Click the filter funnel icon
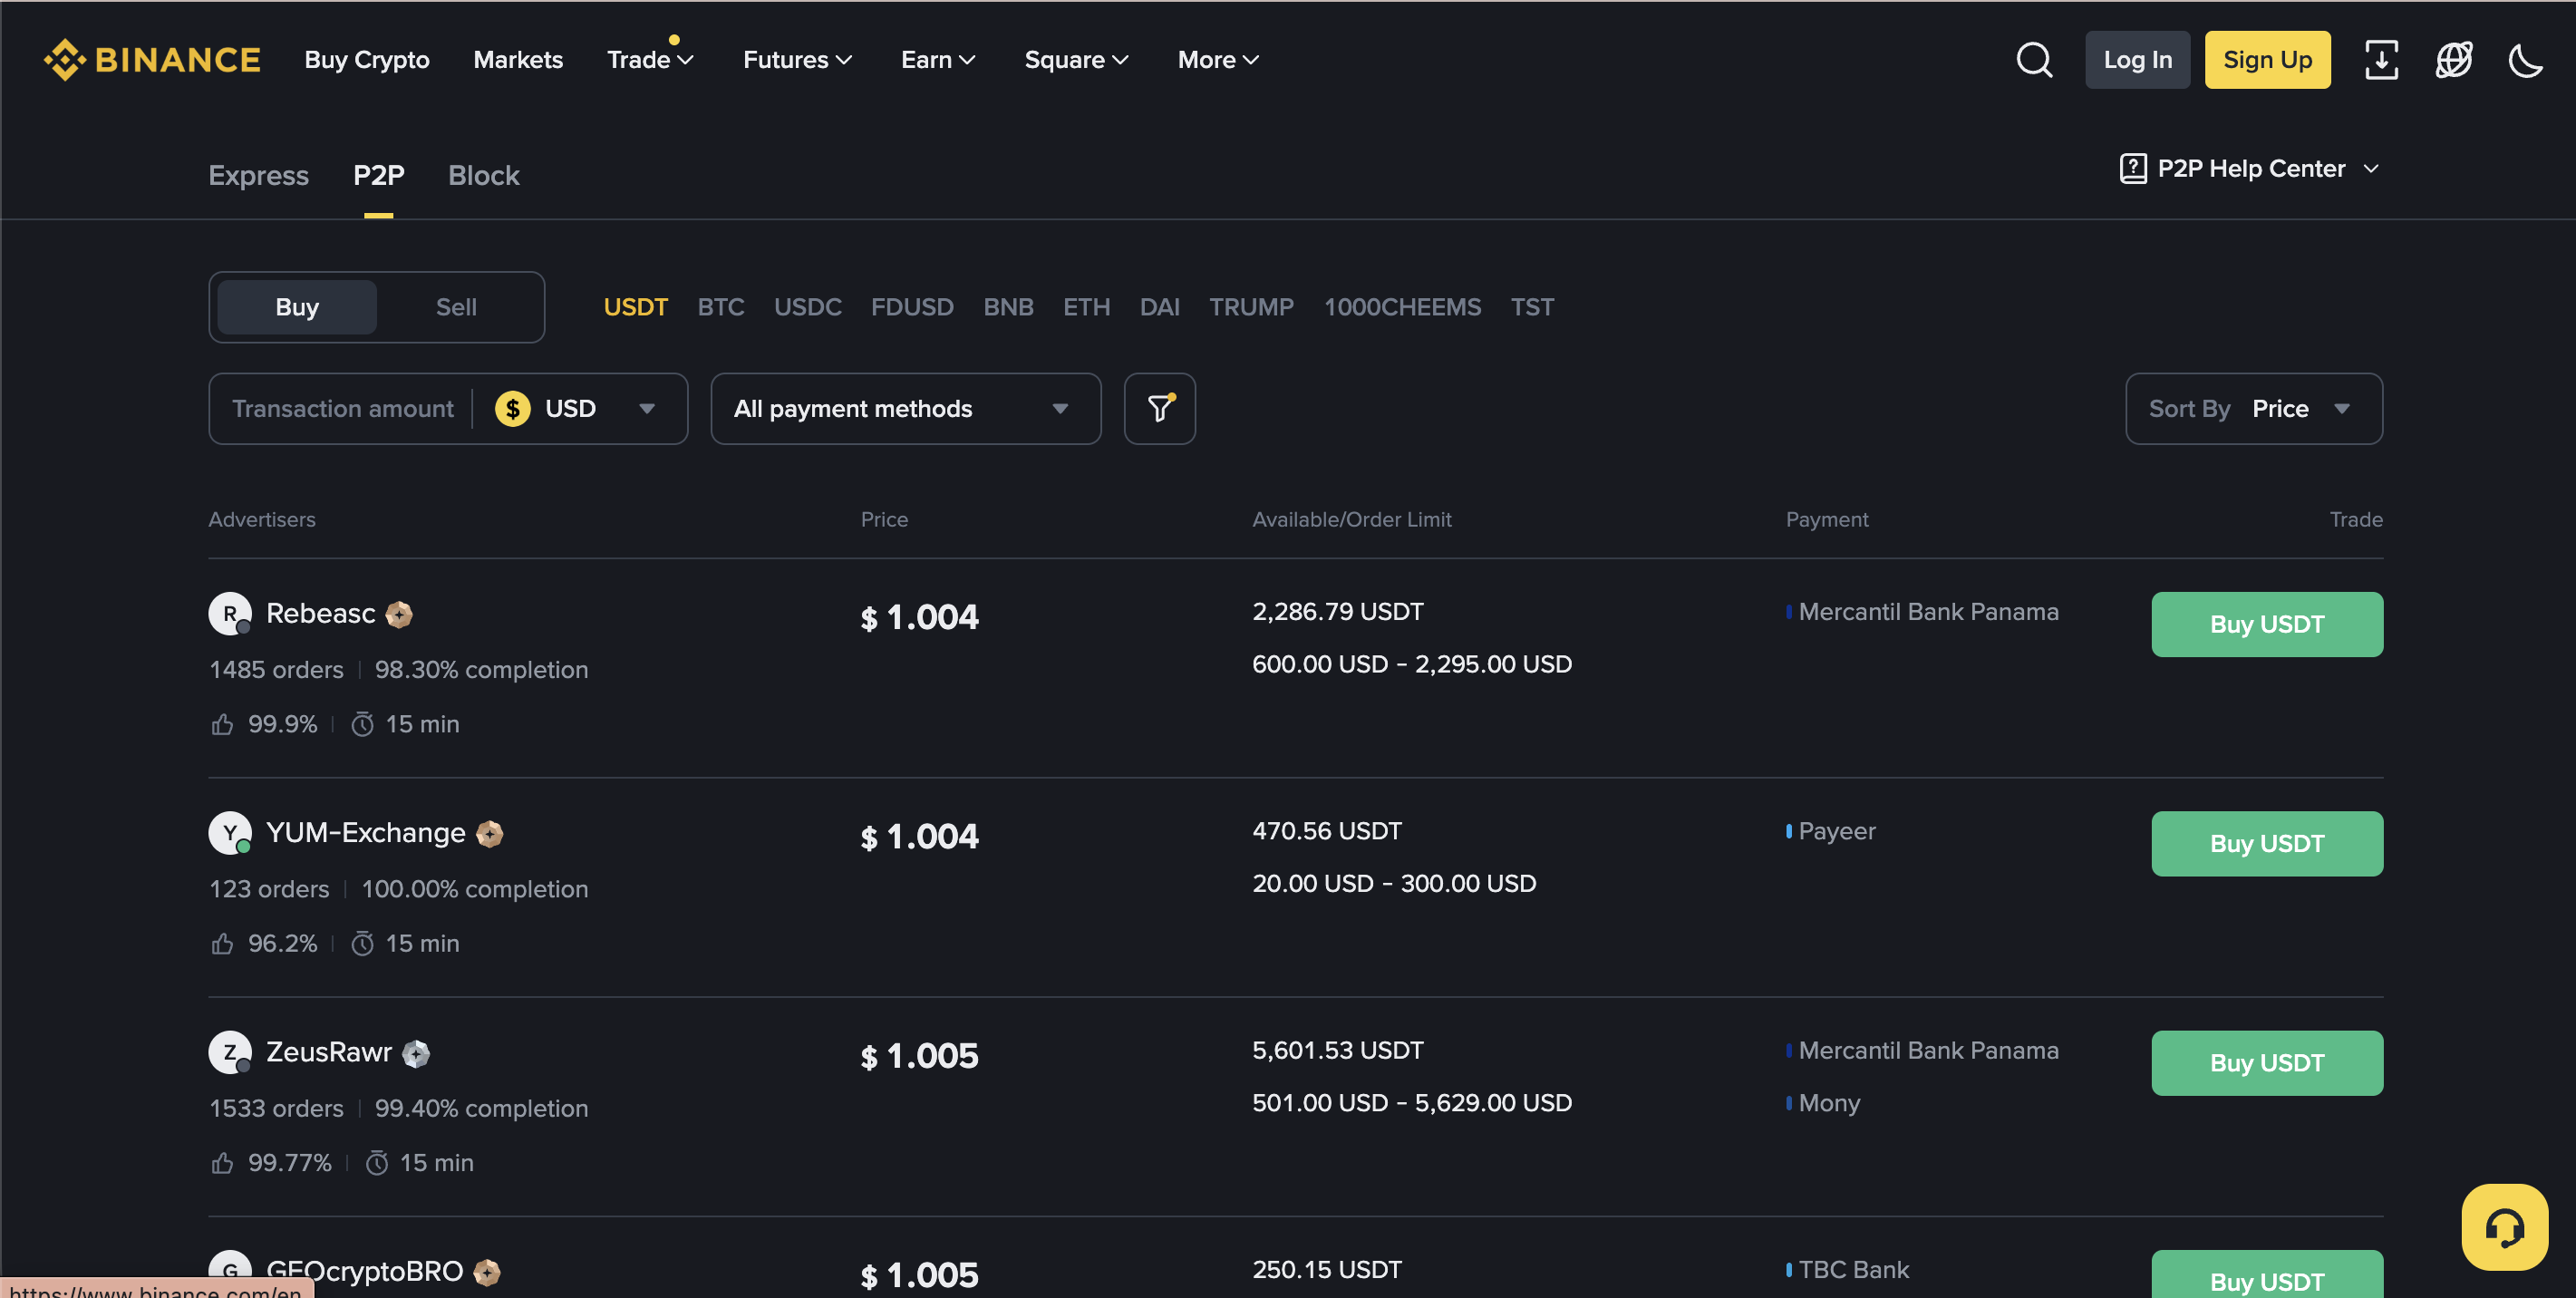Image resolution: width=2576 pixels, height=1298 pixels. tap(1159, 409)
